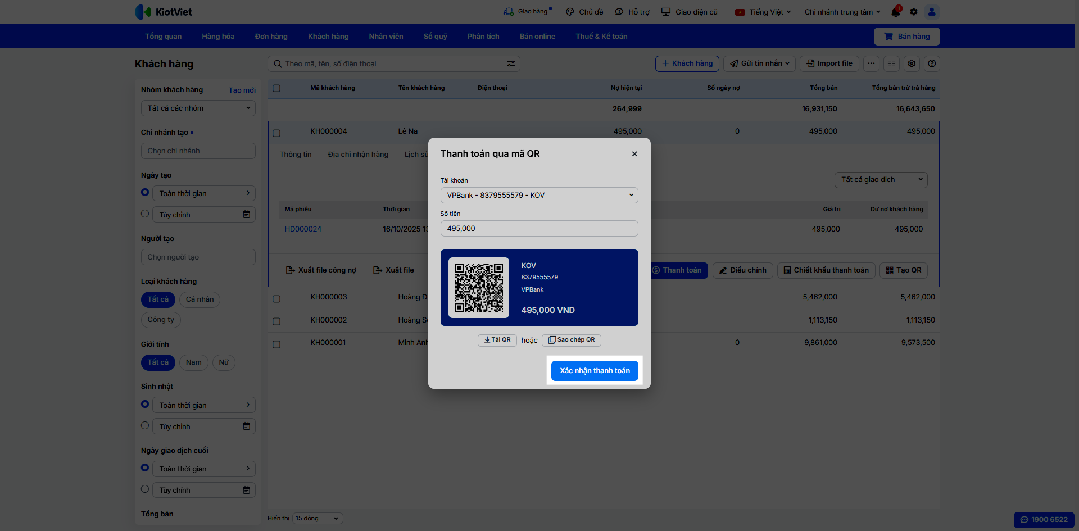Image resolution: width=1079 pixels, height=531 pixels.
Task: Open invoice link HD000024
Action: [x=303, y=229]
